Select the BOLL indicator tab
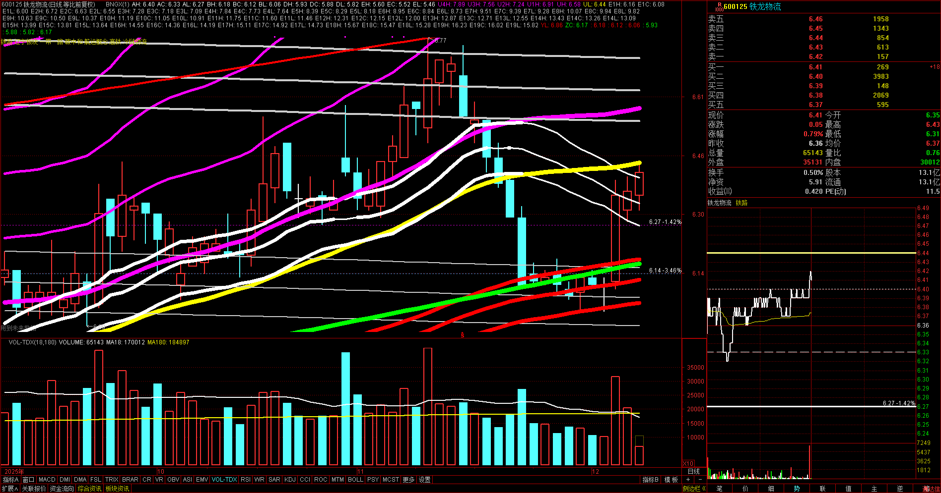The height and width of the screenshot is (493, 941). click(x=356, y=480)
